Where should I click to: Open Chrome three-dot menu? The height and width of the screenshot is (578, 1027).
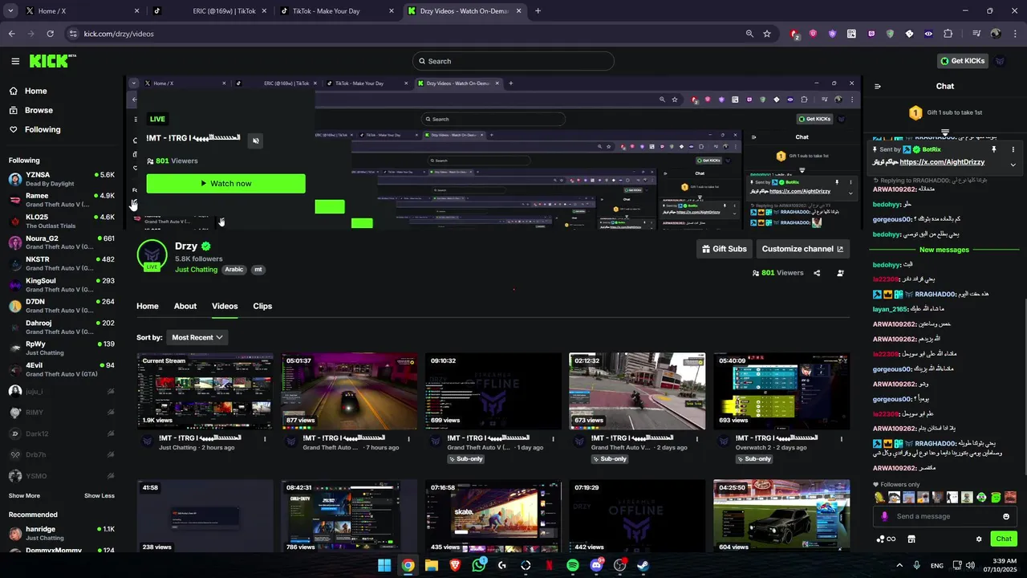click(1015, 34)
